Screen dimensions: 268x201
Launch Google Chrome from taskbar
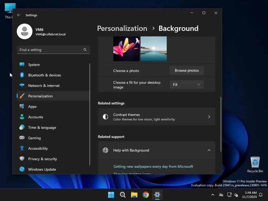click(146, 195)
